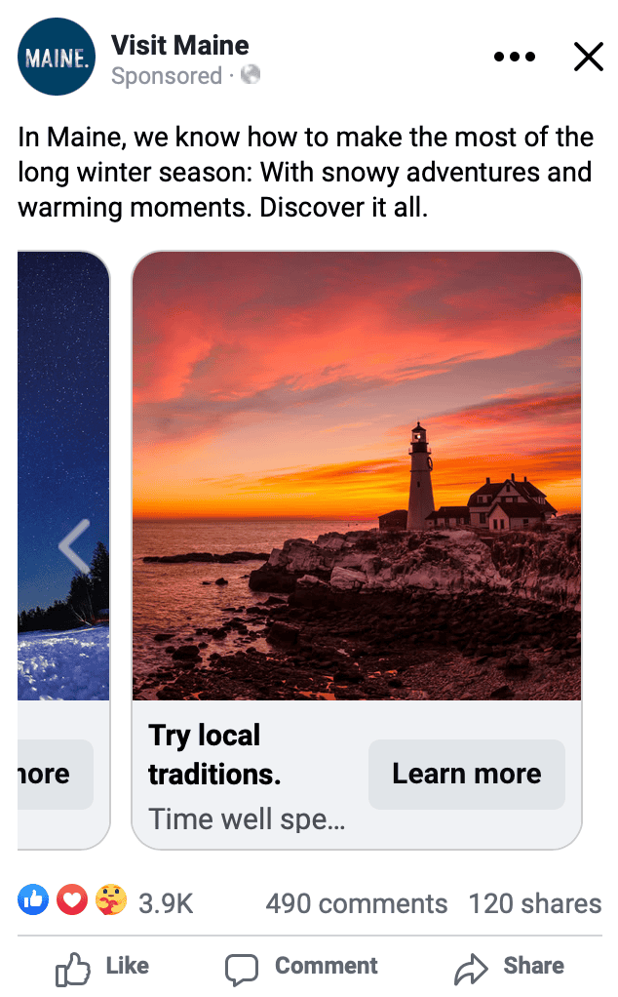The width and height of the screenshot is (618, 997).
Task: Click the partially visible starry night card image
Action: 63,476
